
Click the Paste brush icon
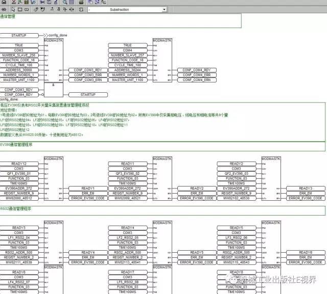click(56, 2)
